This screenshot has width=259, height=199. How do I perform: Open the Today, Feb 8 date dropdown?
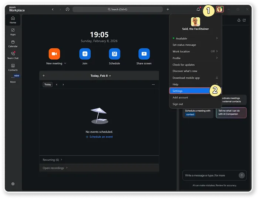[x=101, y=76]
